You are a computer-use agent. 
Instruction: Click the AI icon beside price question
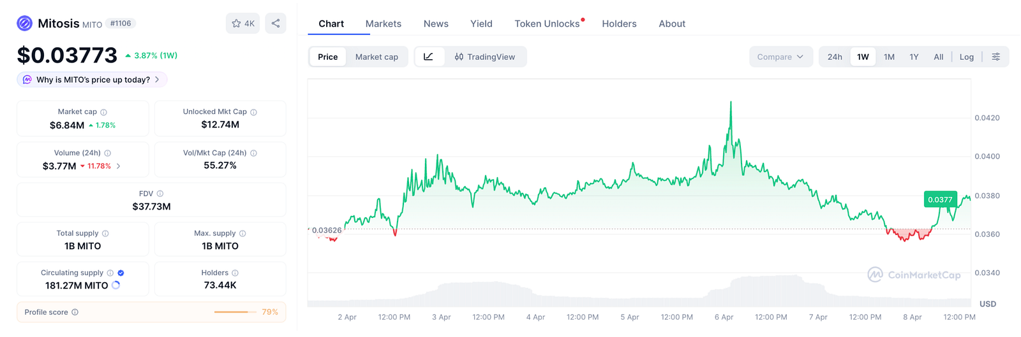point(27,80)
